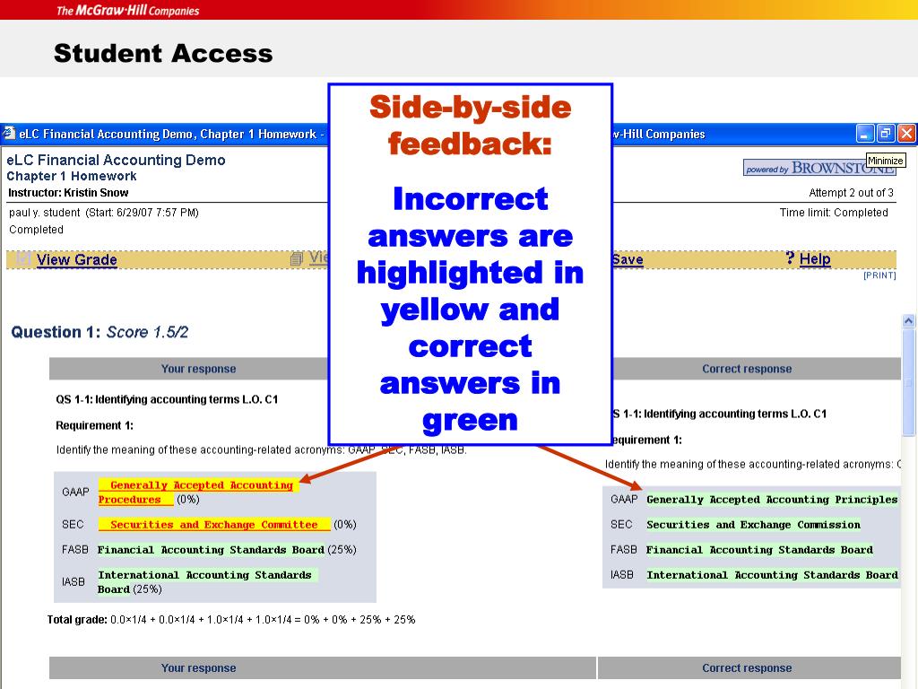Minimize the eLC browser window
The width and height of the screenshot is (918, 689).
(x=865, y=134)
